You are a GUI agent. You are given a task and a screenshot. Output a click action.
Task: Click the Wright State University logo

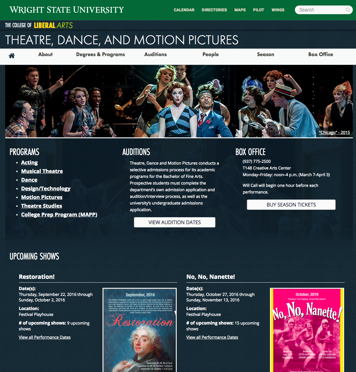click(67, 10)
